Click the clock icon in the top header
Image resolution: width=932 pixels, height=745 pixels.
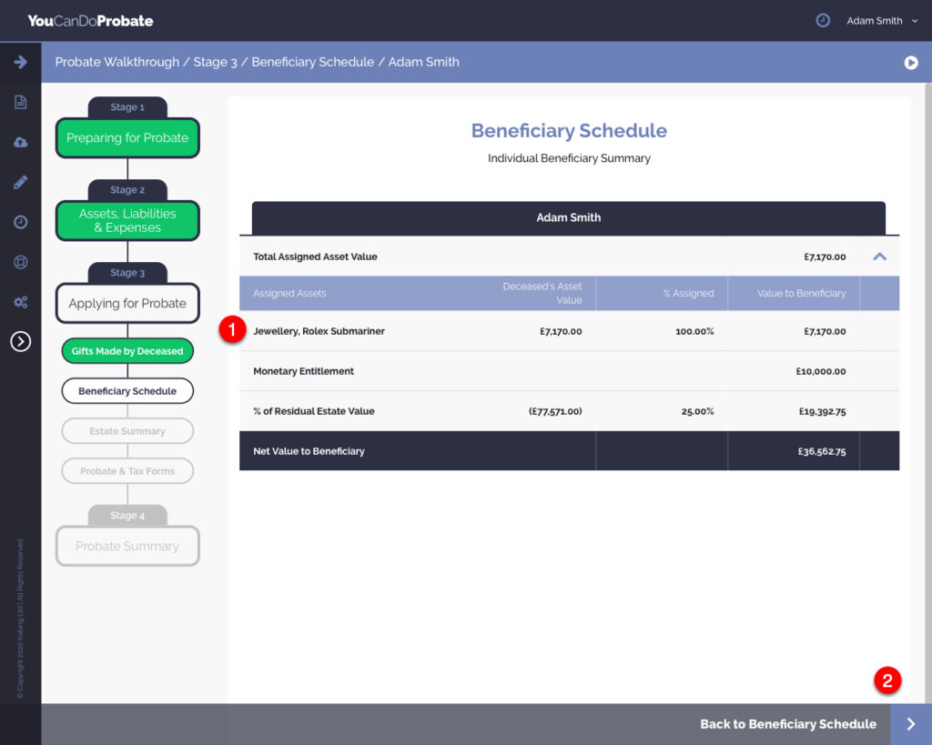[x=823, y=20]
